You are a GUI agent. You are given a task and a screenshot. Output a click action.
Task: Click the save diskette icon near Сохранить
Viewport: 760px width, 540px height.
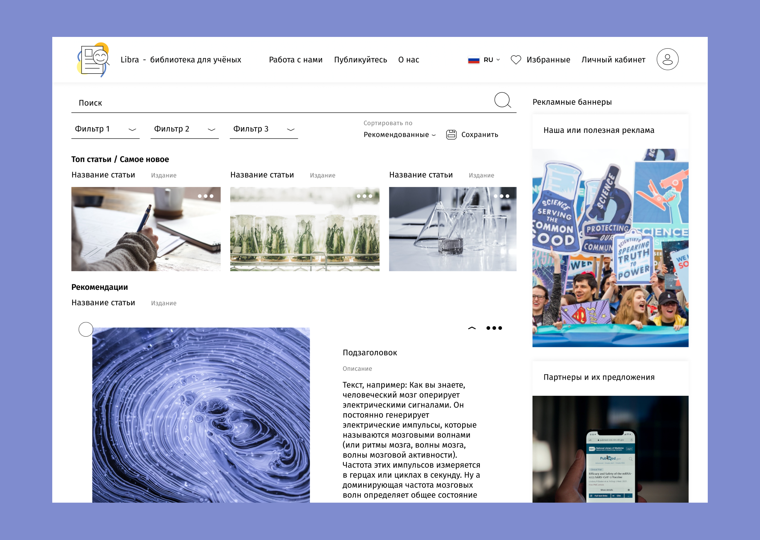click(x=451, y=134)
